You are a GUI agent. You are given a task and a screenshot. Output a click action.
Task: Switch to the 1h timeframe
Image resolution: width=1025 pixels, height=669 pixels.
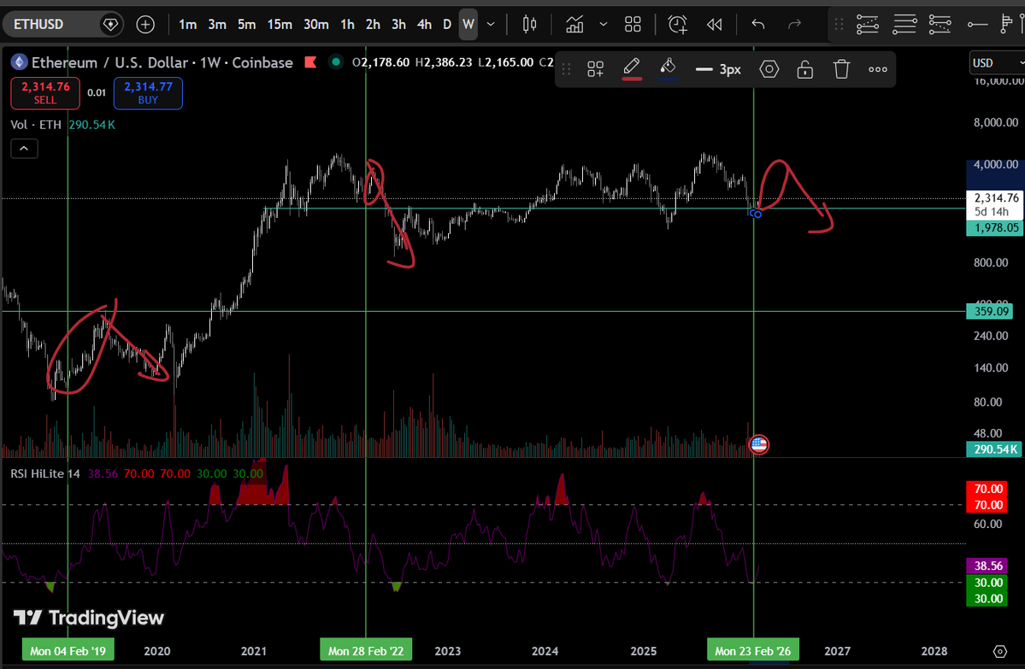(x=347, y=24)
